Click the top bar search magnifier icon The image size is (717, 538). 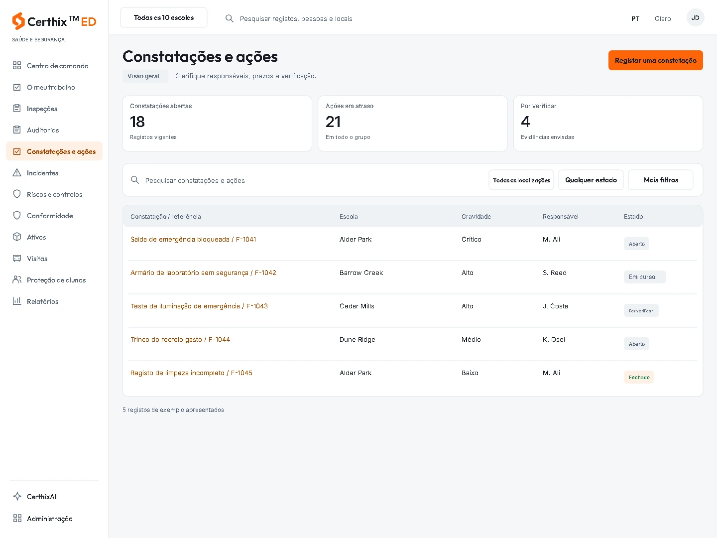click(230, 18)
